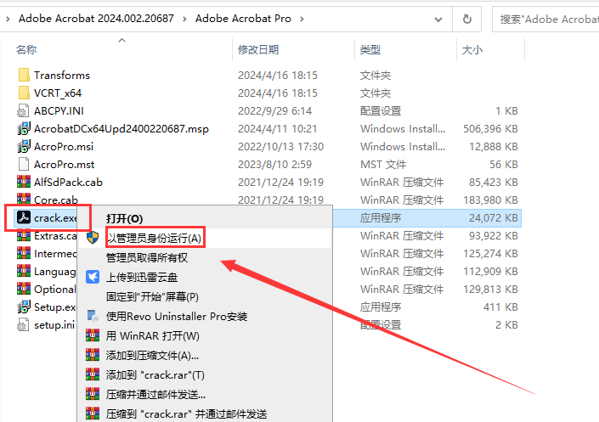Click the Optional cab archive icon
Image resolution: width=599 pixels, height=422 pixels.
pos(24,289)
